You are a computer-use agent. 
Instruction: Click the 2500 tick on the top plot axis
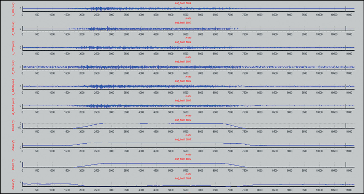tap(97, 15)
